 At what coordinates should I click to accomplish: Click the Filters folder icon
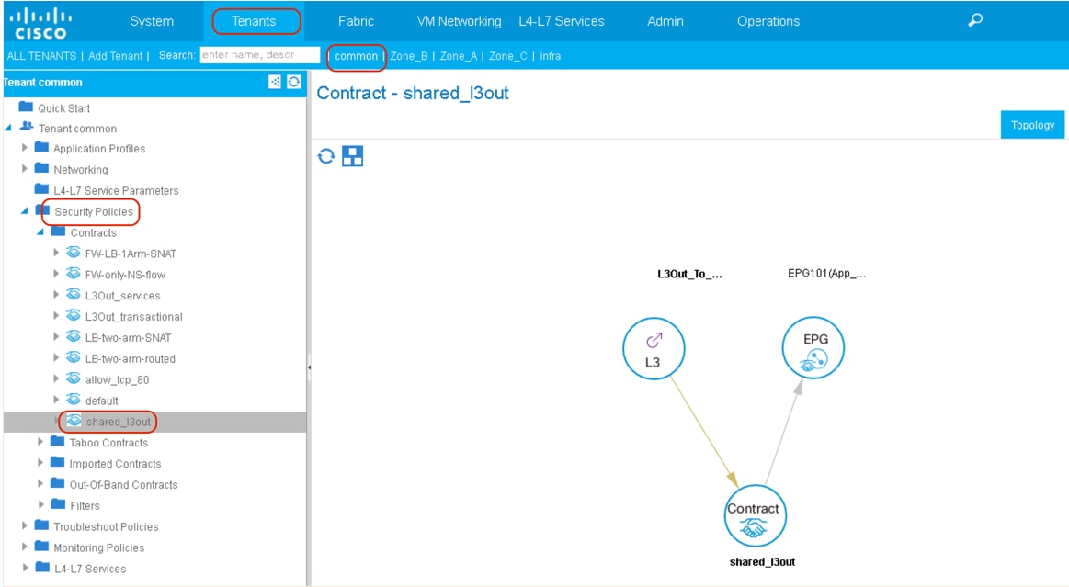point(58,504)
